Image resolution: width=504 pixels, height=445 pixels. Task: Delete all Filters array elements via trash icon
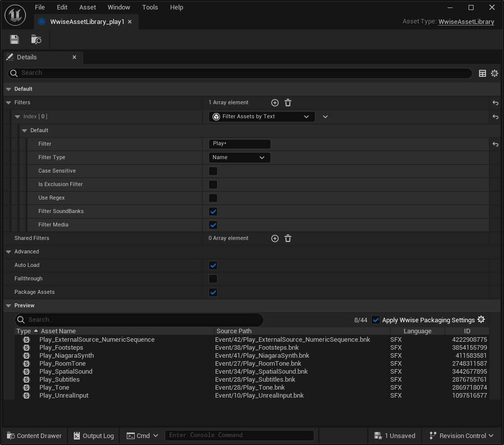[x=288, y=103]
